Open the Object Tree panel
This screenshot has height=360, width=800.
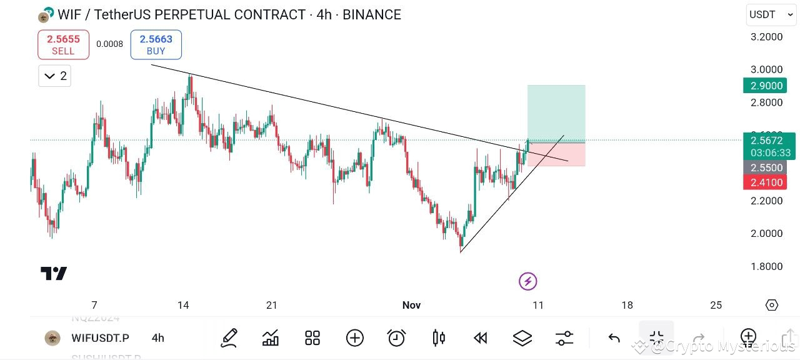(522, 337)
